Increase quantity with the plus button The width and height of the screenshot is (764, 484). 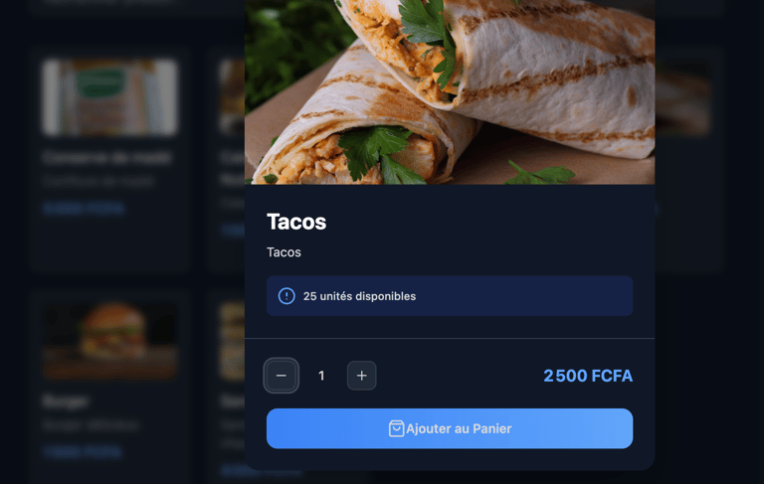(x=361, y=376)
